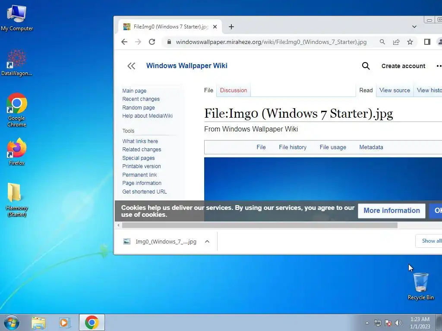The image size is (442, 331).
Task: Open Related changes tool link
Action: [x=142, y=150]
